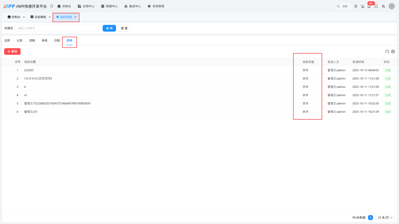The height and width of the screenshot is (224, 399).
Task: Click the search box in the header
Action: [344, 6]
